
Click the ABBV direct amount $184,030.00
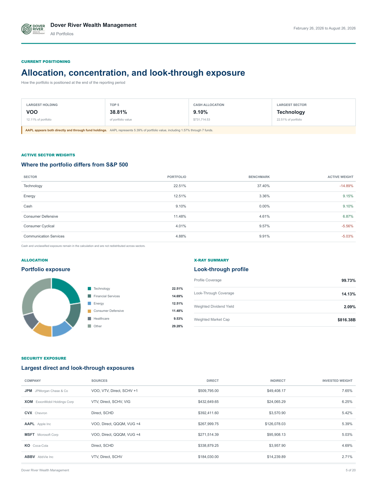(x=208, y=457)
